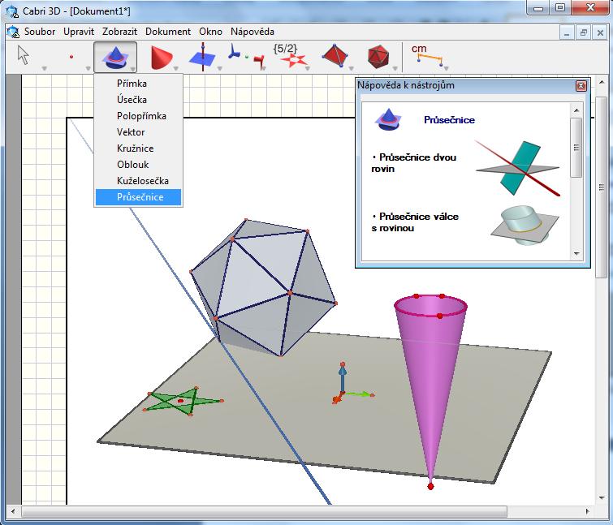Open dropdown arrow of Point tool
This screenshot has height=525, width=613.
click(x=88, y=68)
